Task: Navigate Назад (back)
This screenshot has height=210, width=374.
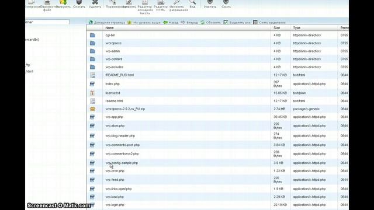Action: point(171,22)
